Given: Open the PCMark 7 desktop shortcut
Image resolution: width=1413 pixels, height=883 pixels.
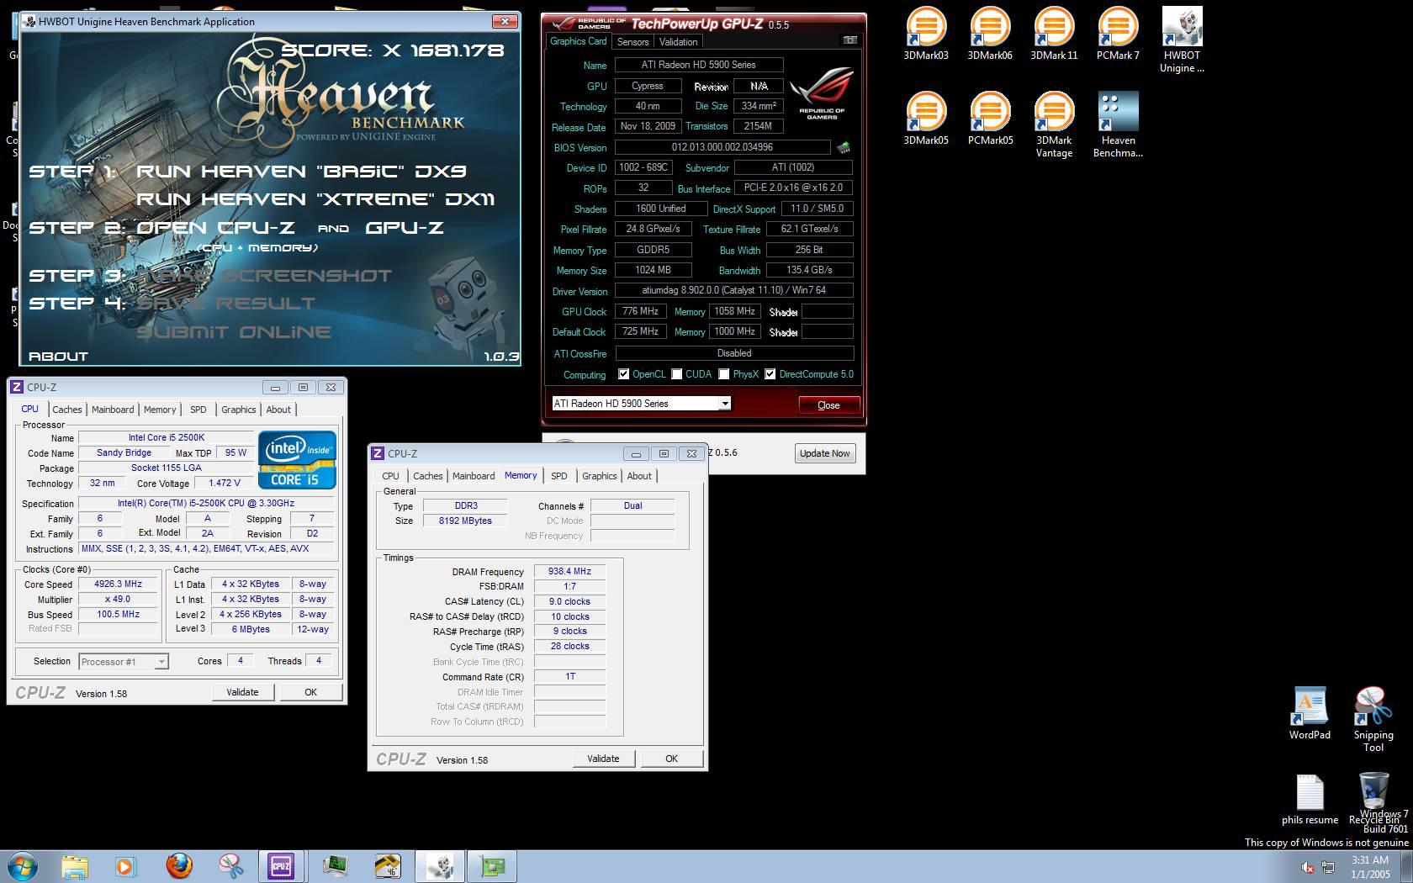Looking at the screenshot, I should (1118, 34).
